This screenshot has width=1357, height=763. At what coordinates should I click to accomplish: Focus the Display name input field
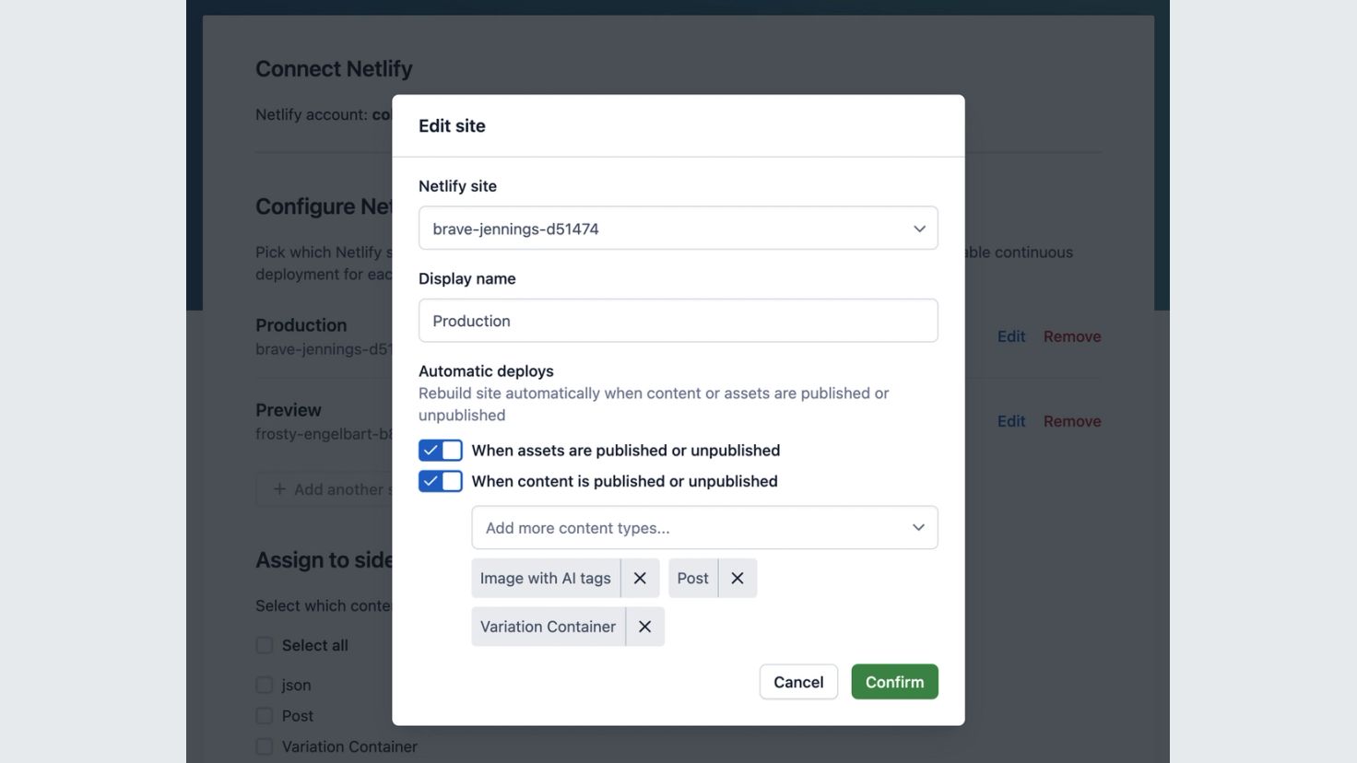pyautogui.click(x=678, y=321)
